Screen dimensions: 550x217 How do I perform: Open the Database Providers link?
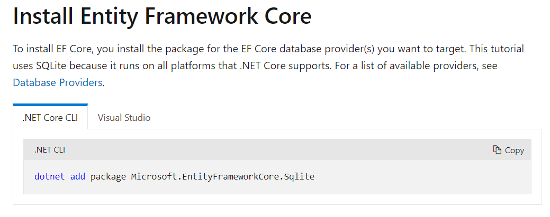coord(58,83)
